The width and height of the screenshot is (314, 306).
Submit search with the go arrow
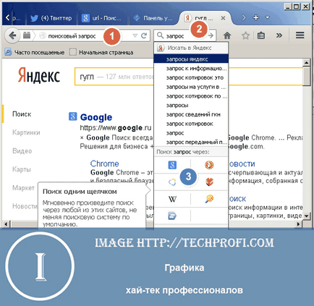(211, 35)
